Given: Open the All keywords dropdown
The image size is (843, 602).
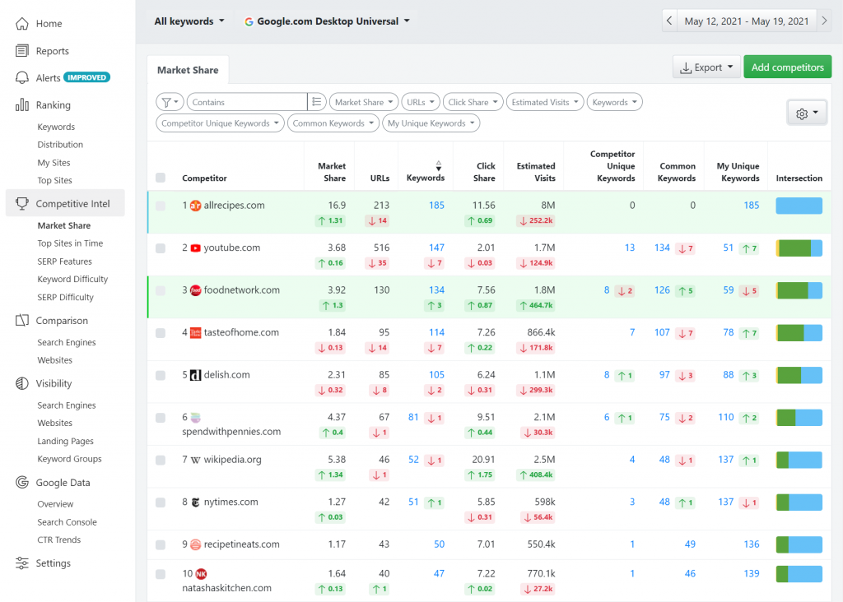Looking at the screenshot, I should coord(189,21).
